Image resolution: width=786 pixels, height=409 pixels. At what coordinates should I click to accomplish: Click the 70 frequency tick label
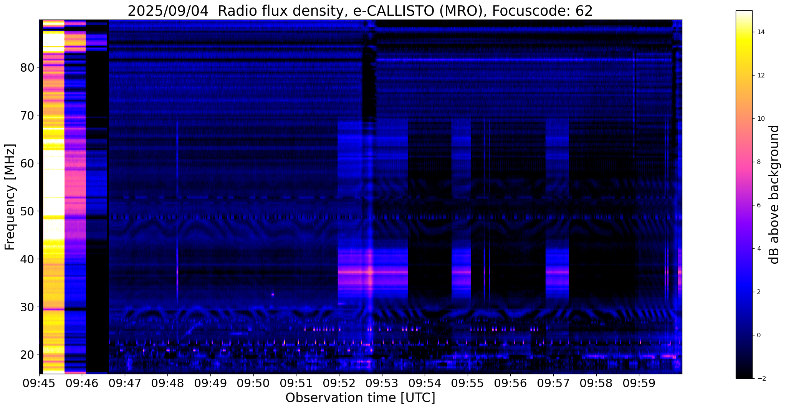tap(27, 116)
